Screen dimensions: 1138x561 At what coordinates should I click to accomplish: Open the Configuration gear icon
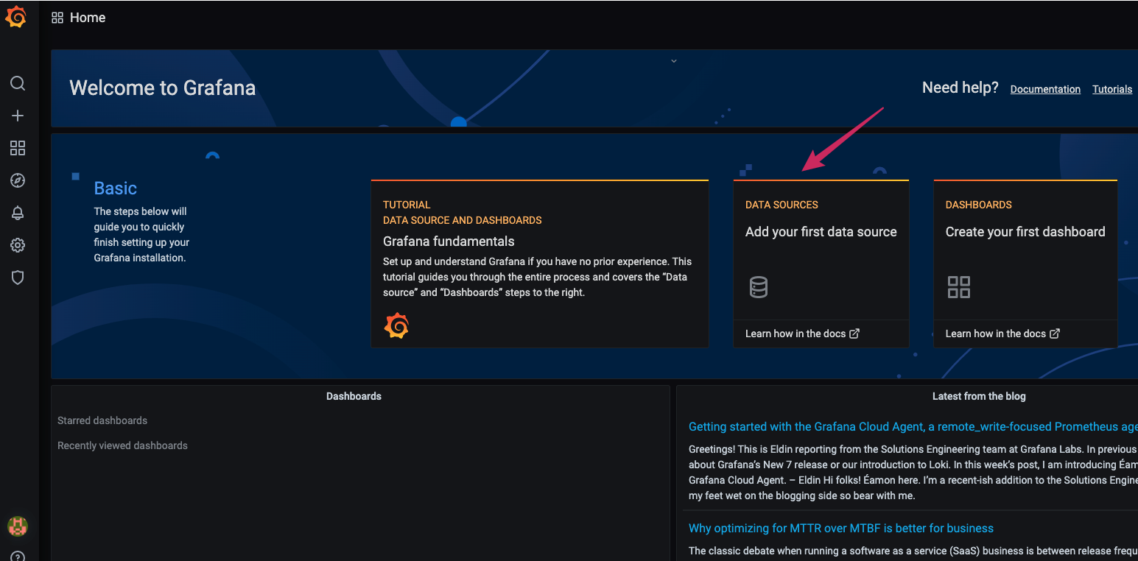click(x=18, y=245)
